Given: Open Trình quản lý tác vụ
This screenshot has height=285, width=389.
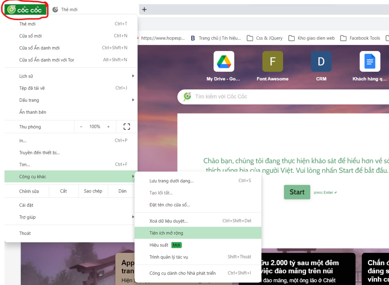Looking at the screenshot, I should [198, 257].
